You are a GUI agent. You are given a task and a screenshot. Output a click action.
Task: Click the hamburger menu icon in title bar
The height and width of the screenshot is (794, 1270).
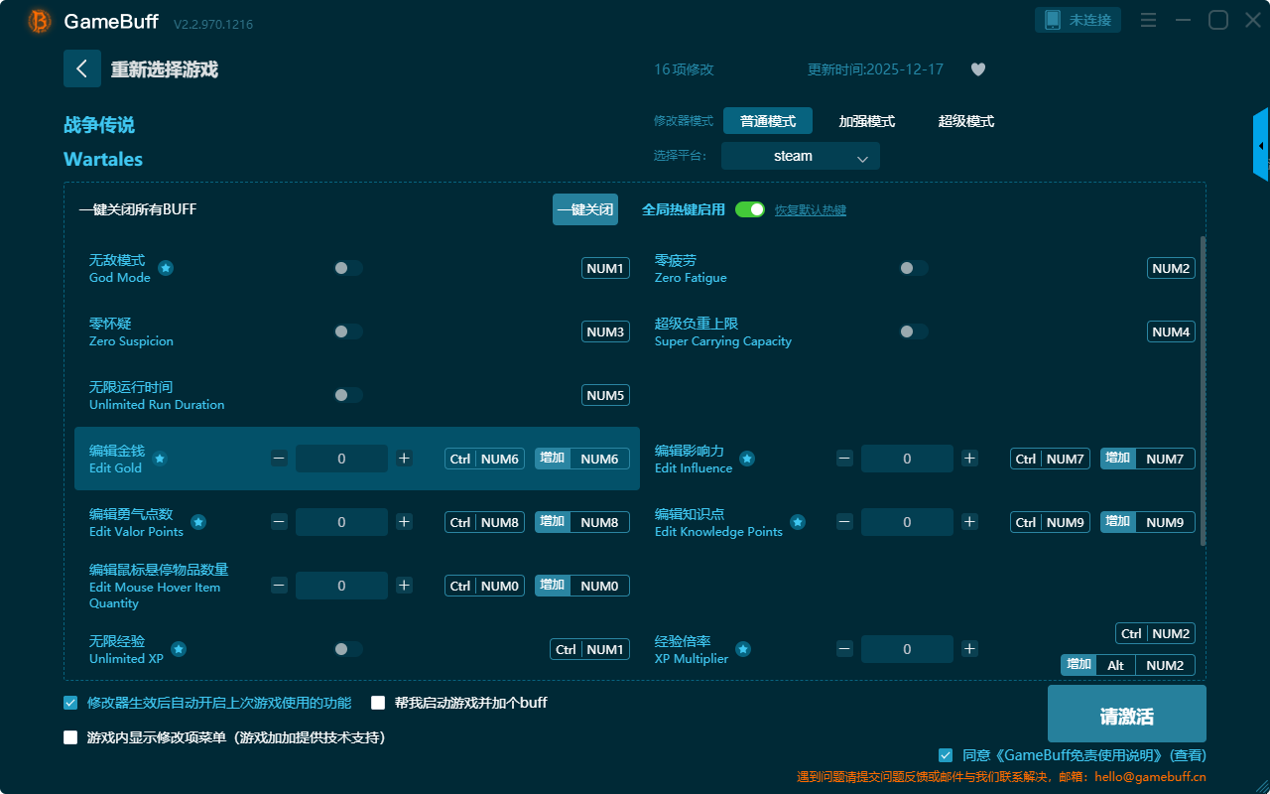click(x=1148, y=21)
